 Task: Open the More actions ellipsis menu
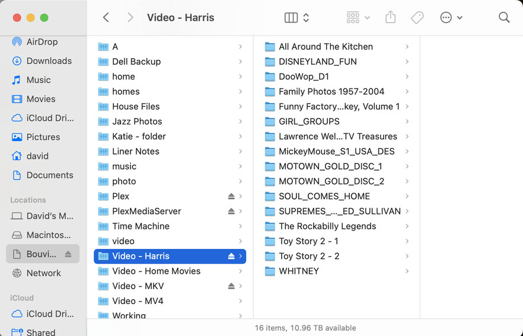(451, 17)
